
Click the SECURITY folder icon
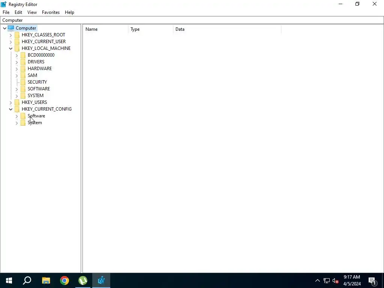point(23,82)
